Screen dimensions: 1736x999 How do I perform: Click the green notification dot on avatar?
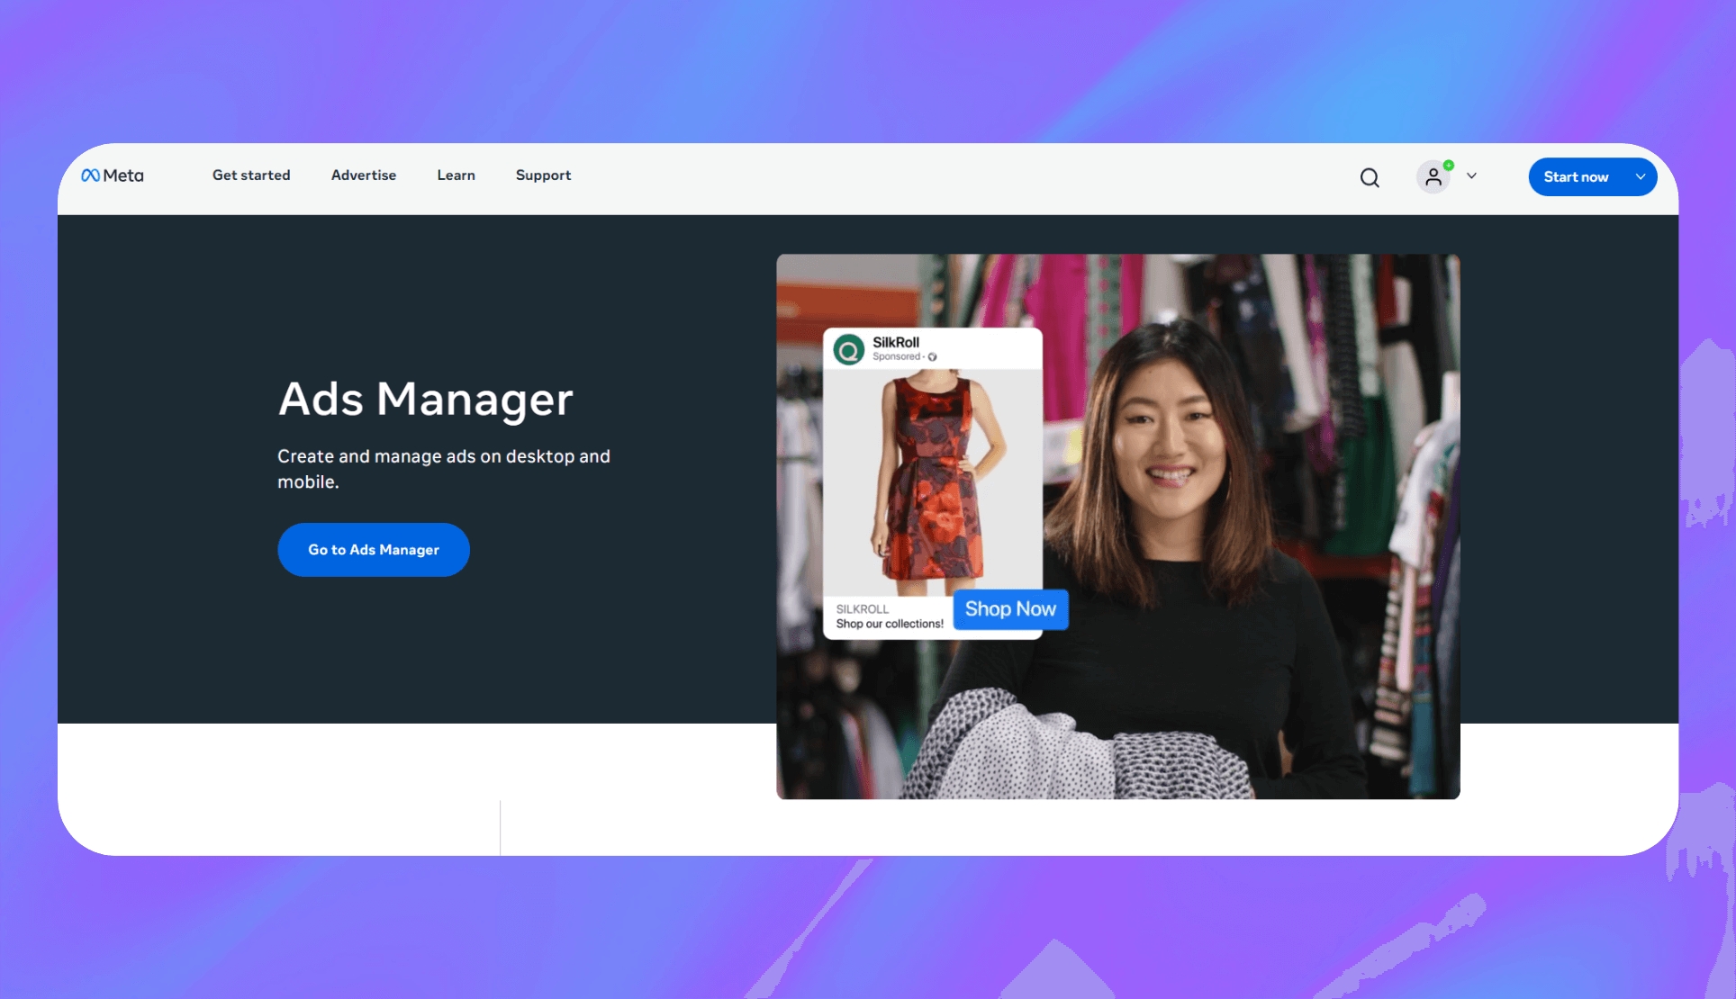(x=1449, y=165)
